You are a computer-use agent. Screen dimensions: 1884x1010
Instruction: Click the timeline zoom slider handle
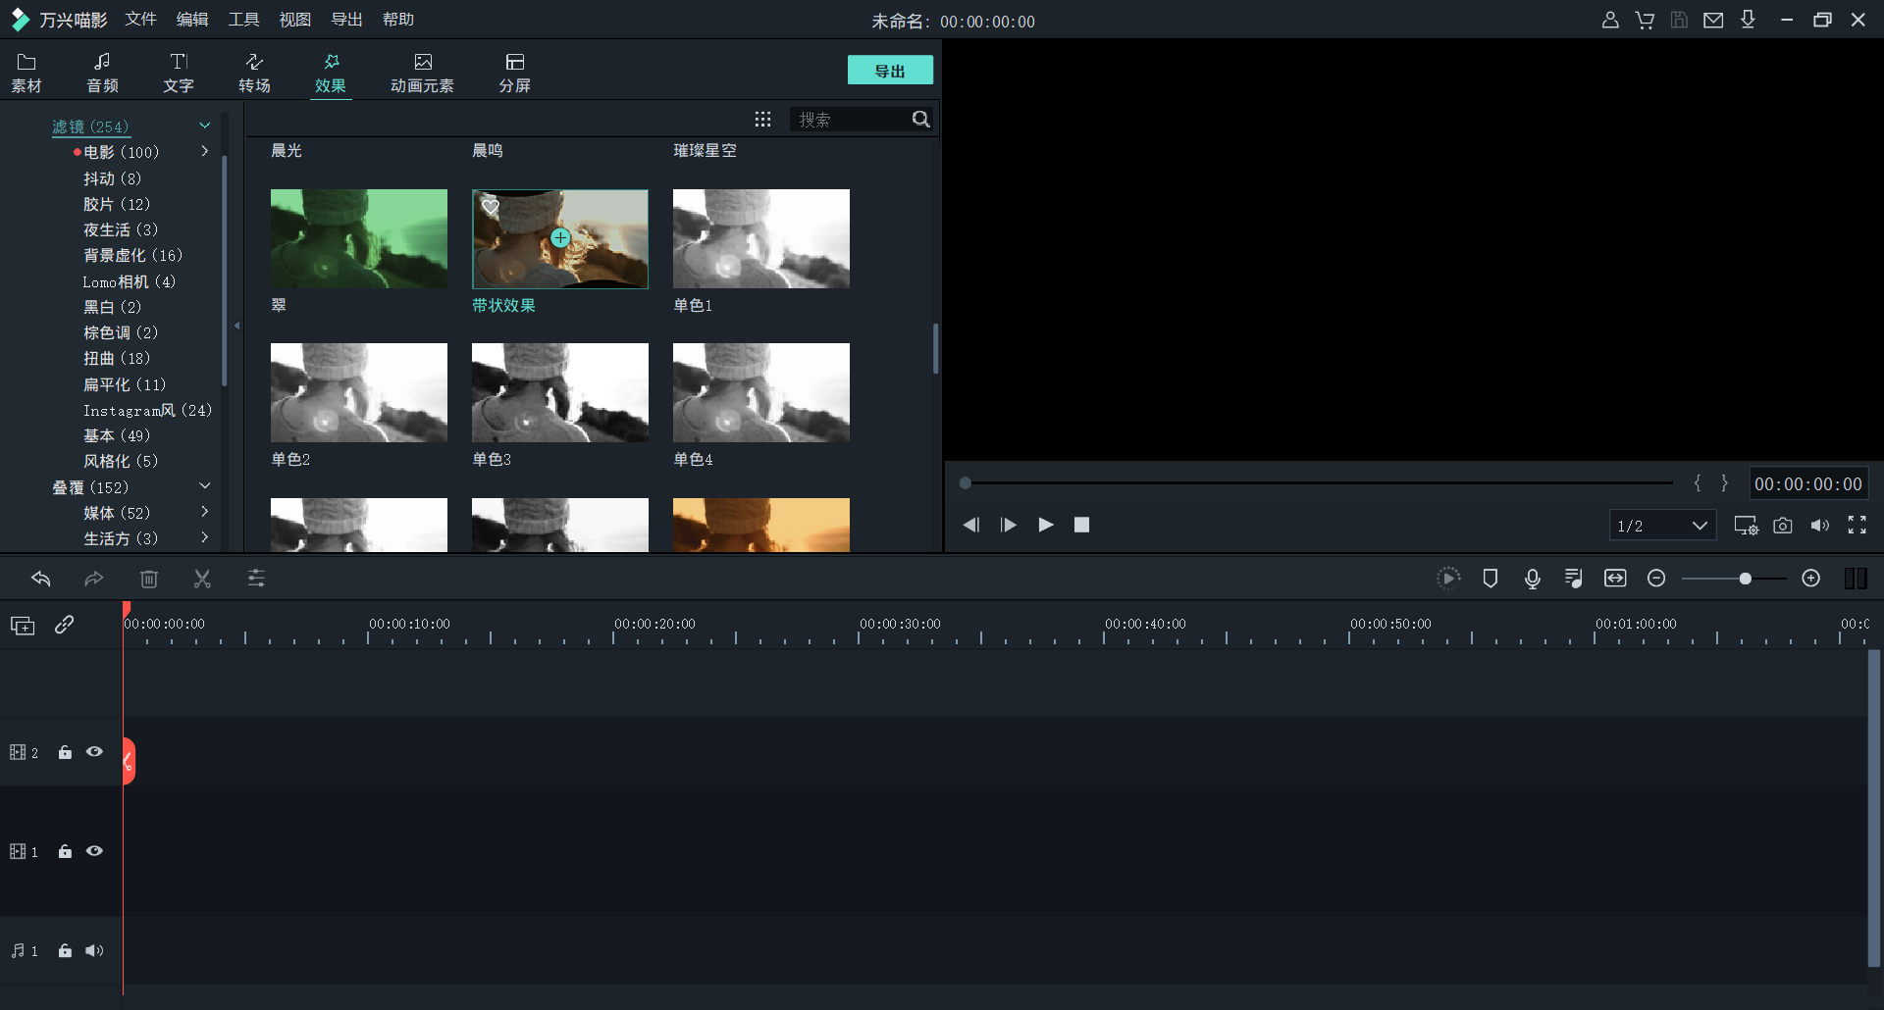(1745, 579)
